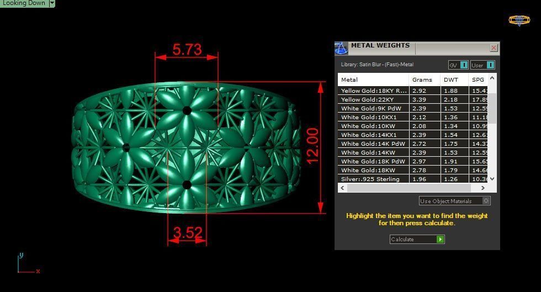541x292 pixels.
Task: Toggle the User library switch
Action: (x=491, y=65)
